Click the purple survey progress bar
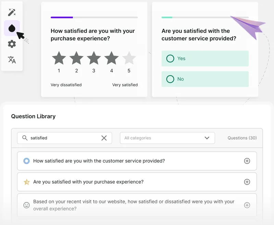 [62, 17]
